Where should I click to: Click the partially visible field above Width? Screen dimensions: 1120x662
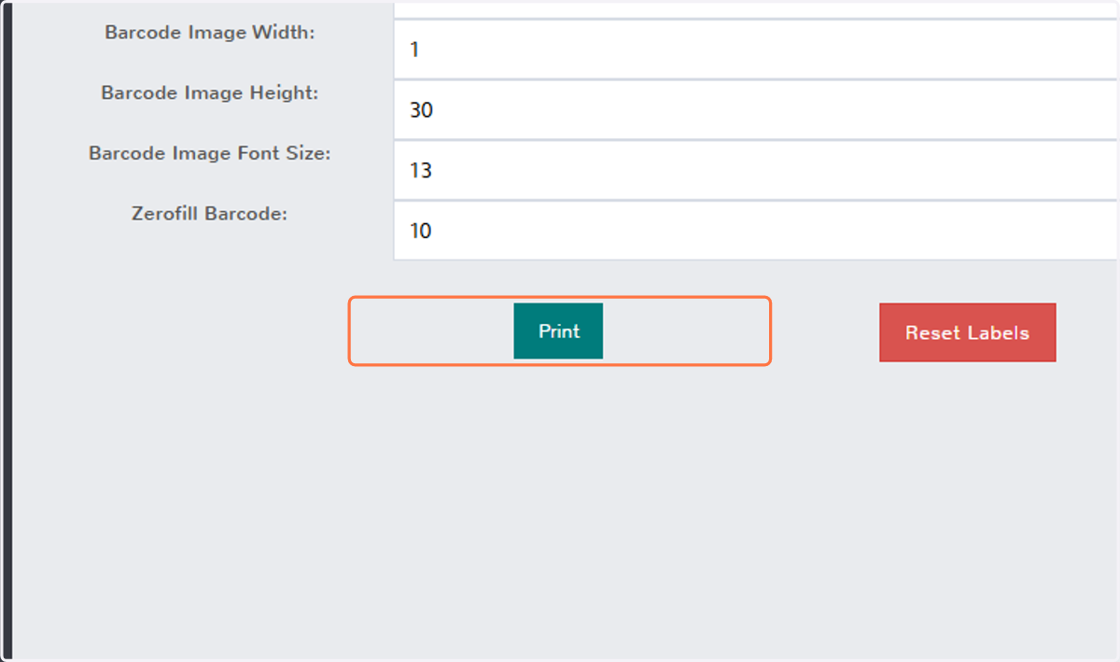coord(755,9)
